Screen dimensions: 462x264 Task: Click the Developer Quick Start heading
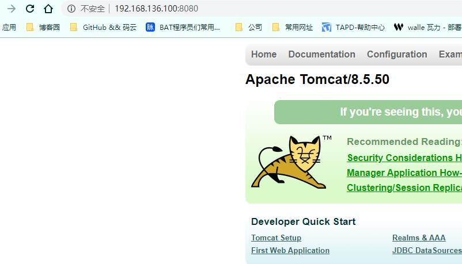pos(303,221)
